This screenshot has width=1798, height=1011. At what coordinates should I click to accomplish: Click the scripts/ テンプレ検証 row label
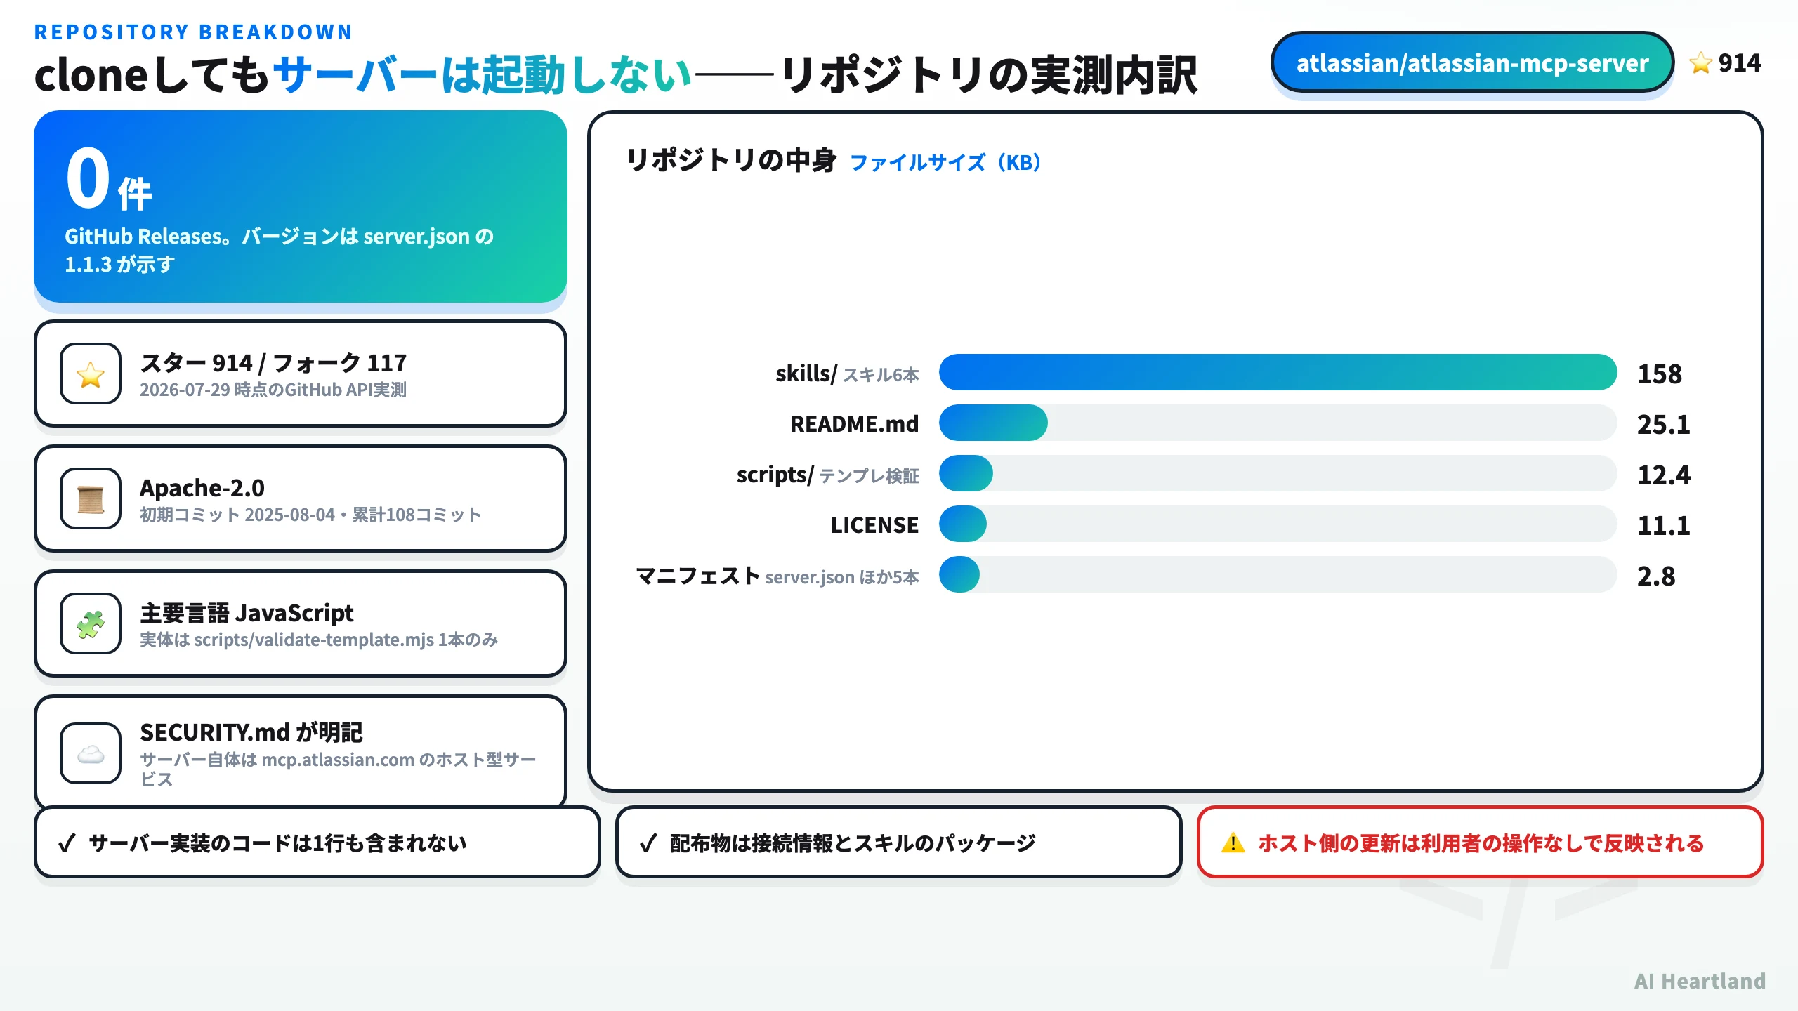827,475
